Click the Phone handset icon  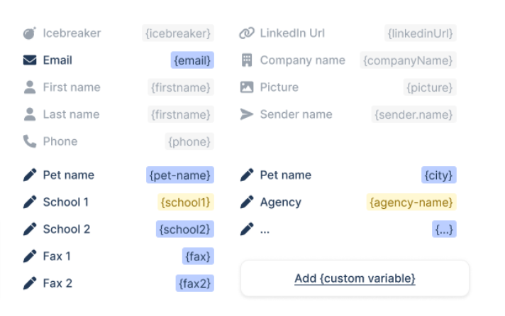point(30,141)
